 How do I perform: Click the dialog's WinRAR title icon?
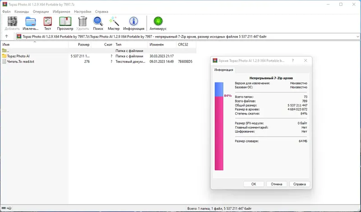point(215,60)
